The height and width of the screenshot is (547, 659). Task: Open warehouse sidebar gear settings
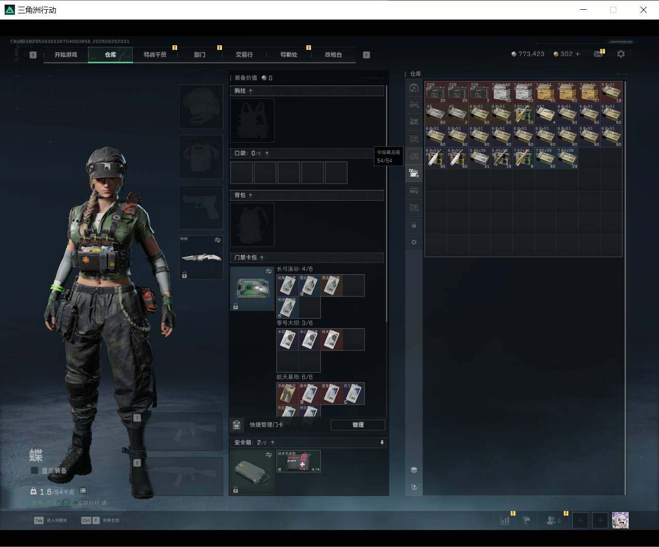414,242
